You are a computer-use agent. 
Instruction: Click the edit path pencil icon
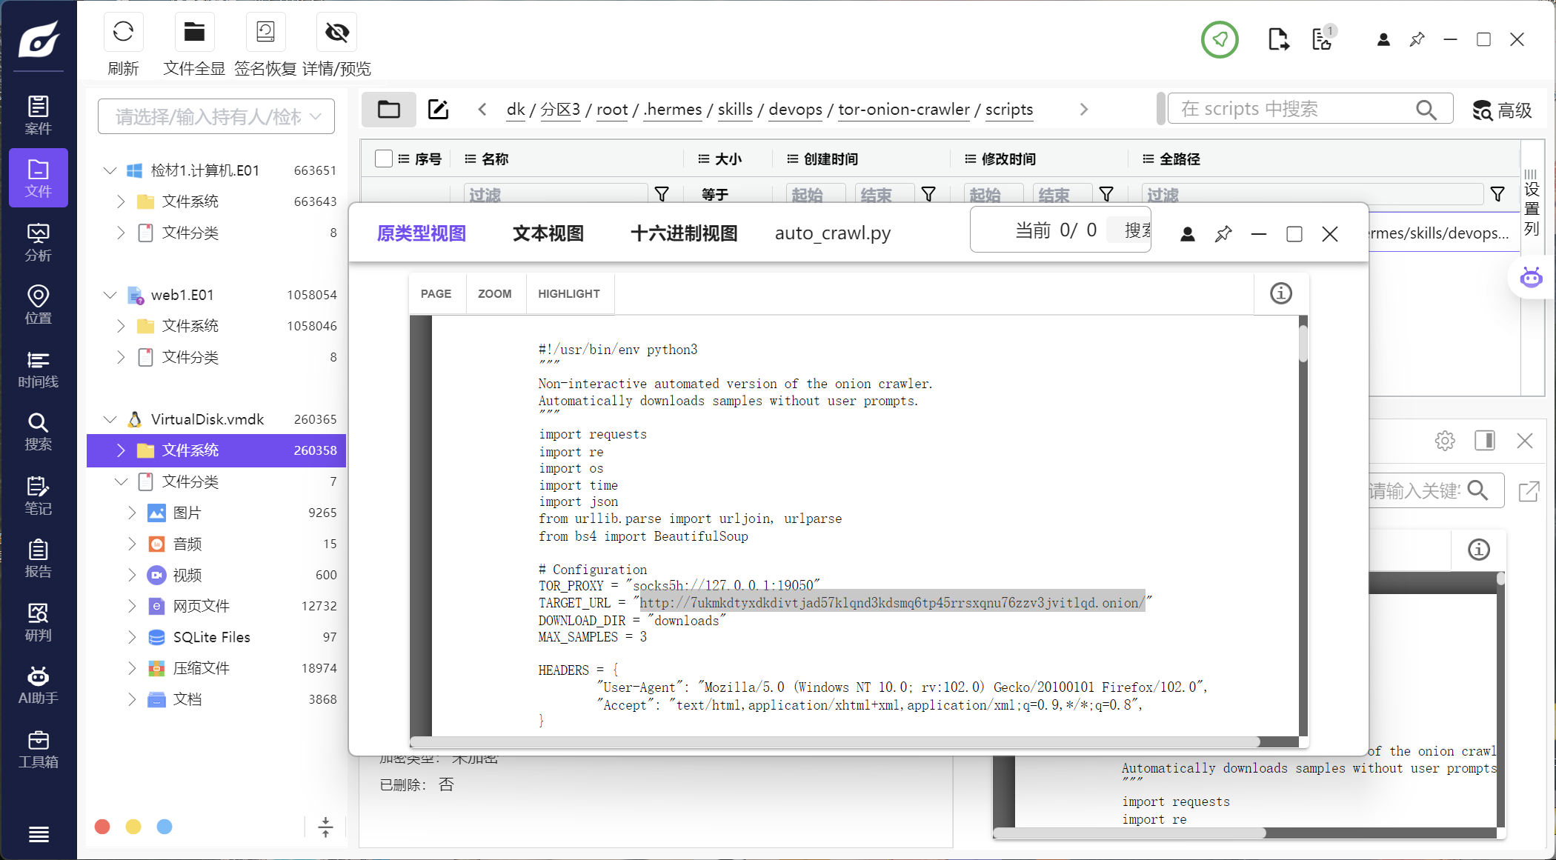(x=439, y=110)
